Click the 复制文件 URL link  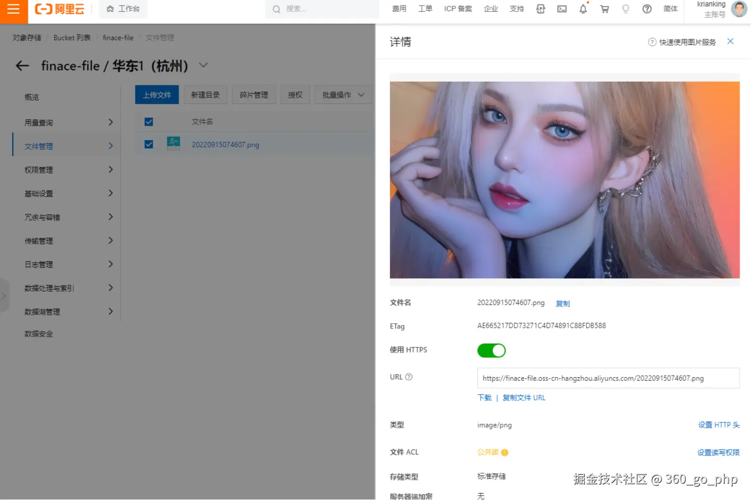(x=524, y=398)
